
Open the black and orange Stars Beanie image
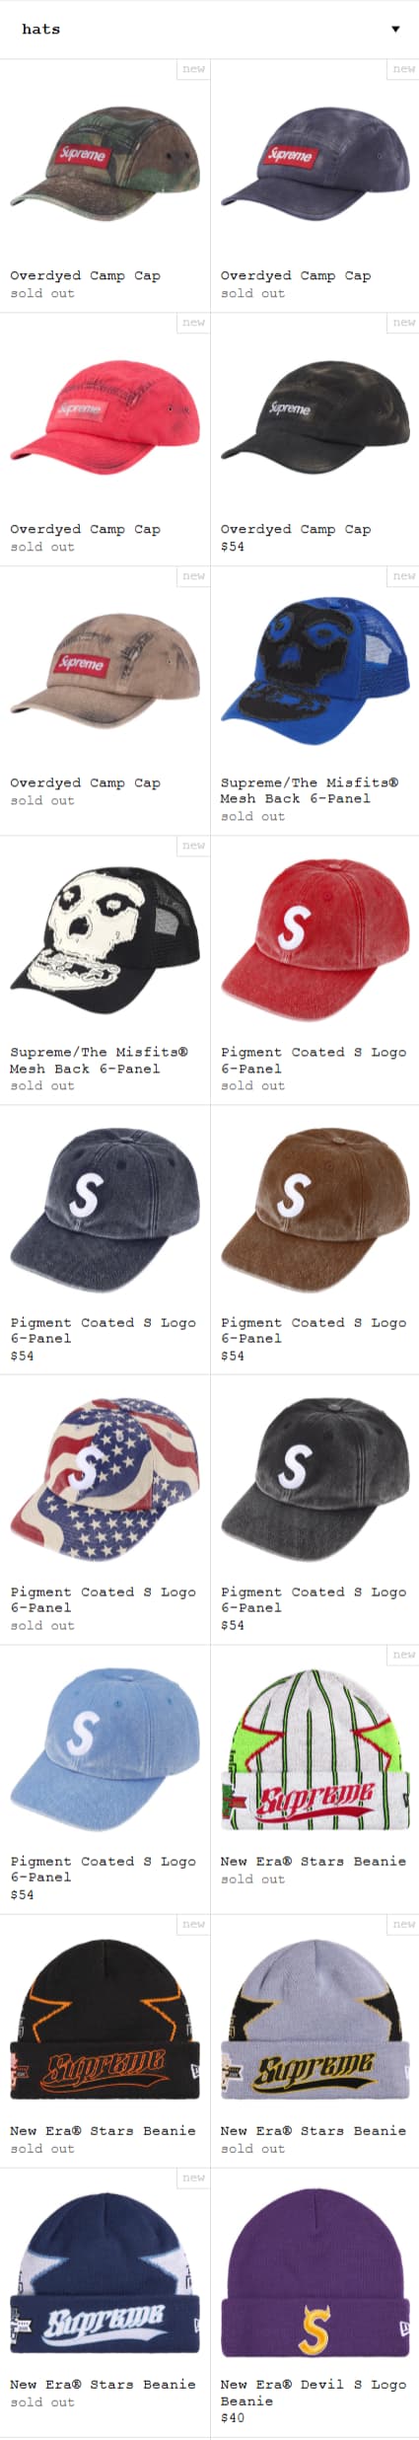[105, 2018]
